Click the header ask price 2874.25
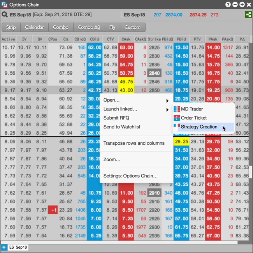Viewport: 253px width, 253px height. tap(198, 15)
